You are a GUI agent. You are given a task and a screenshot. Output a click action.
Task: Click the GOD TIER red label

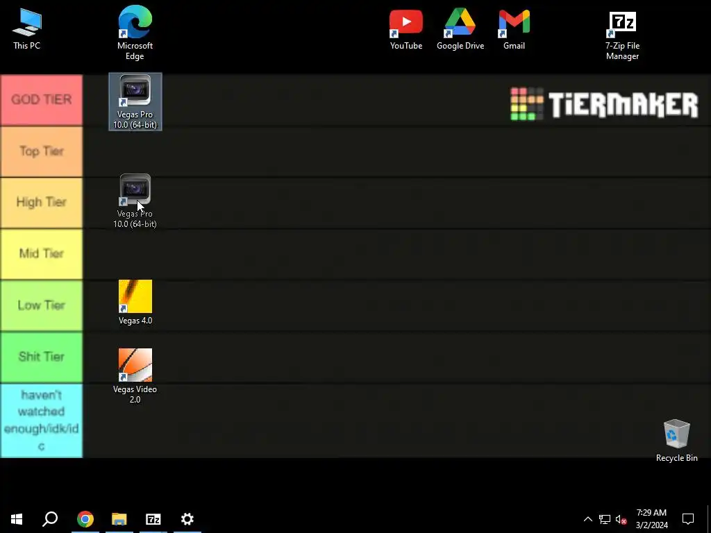(x=41, y=100)
